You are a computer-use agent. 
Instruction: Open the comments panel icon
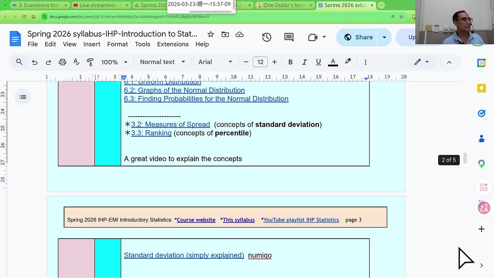(289, 37)
